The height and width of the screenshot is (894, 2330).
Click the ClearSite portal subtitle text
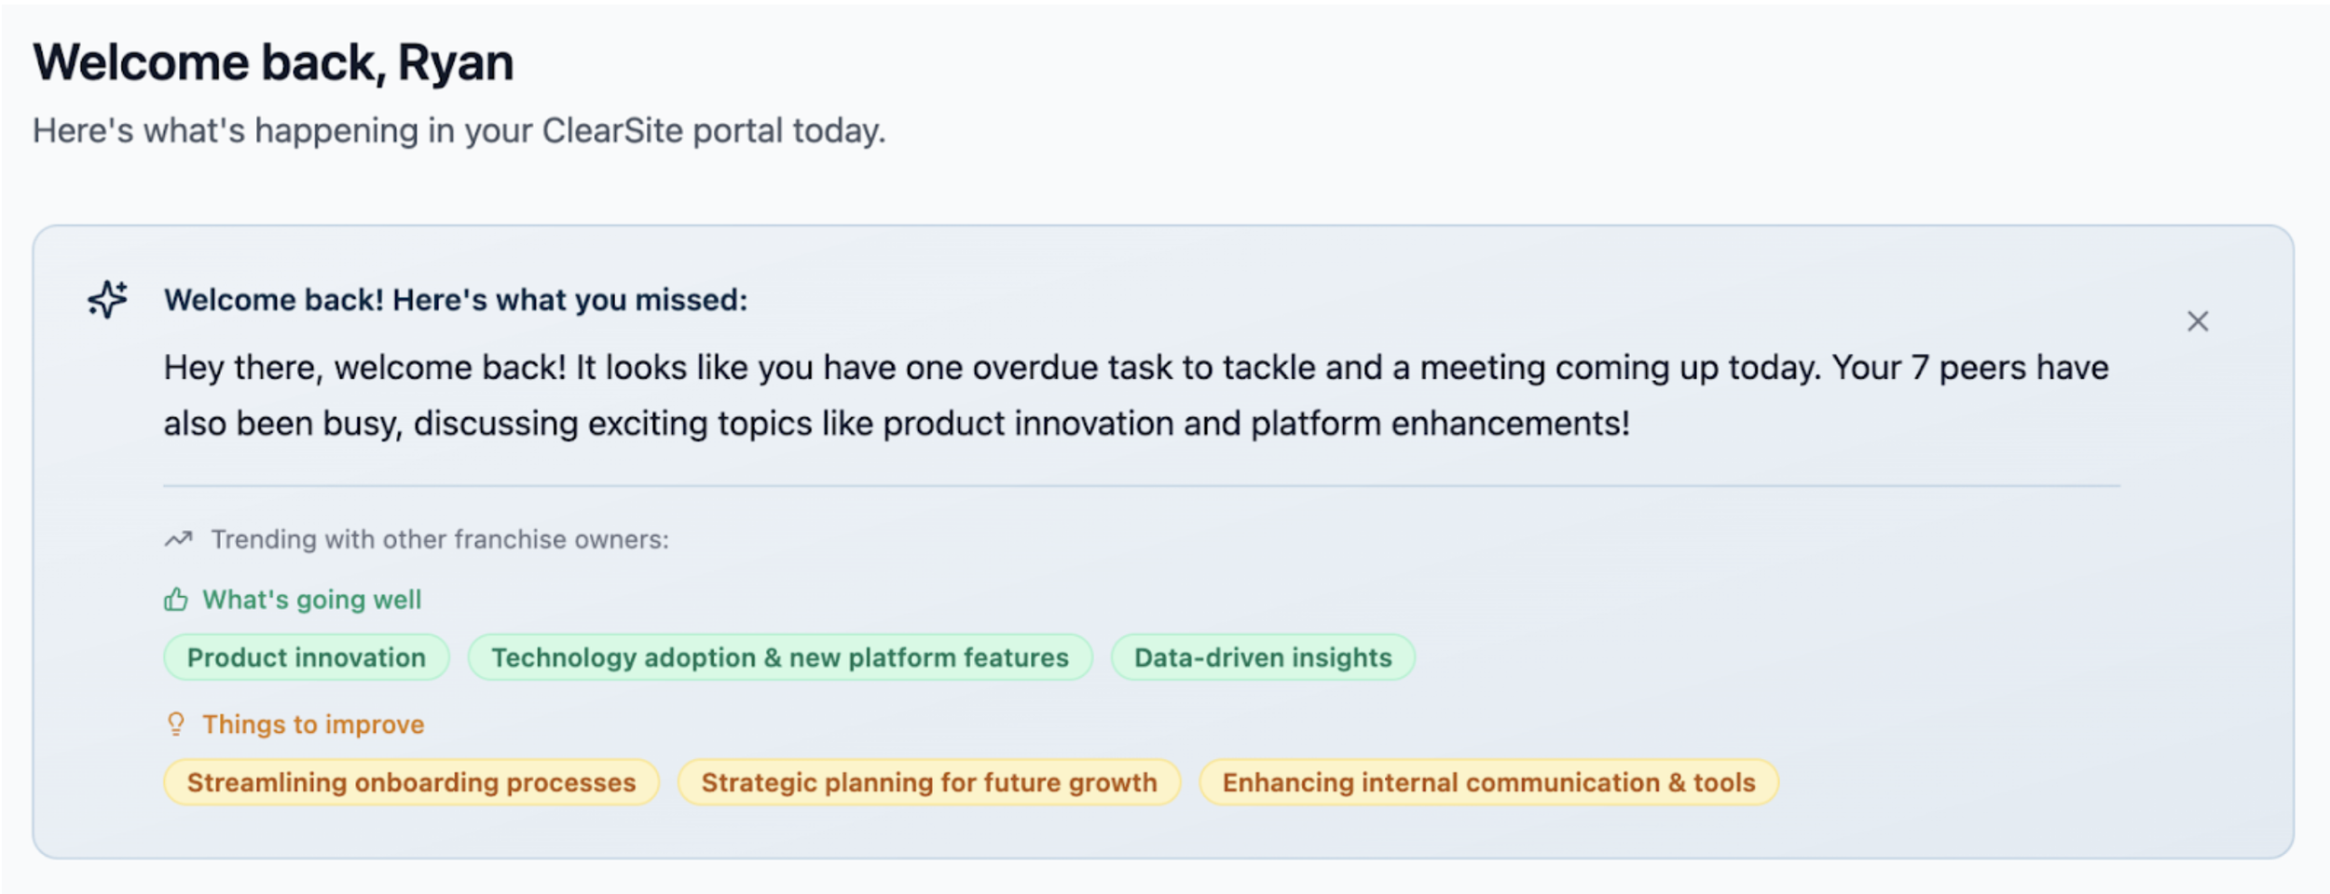coord(459,130)
